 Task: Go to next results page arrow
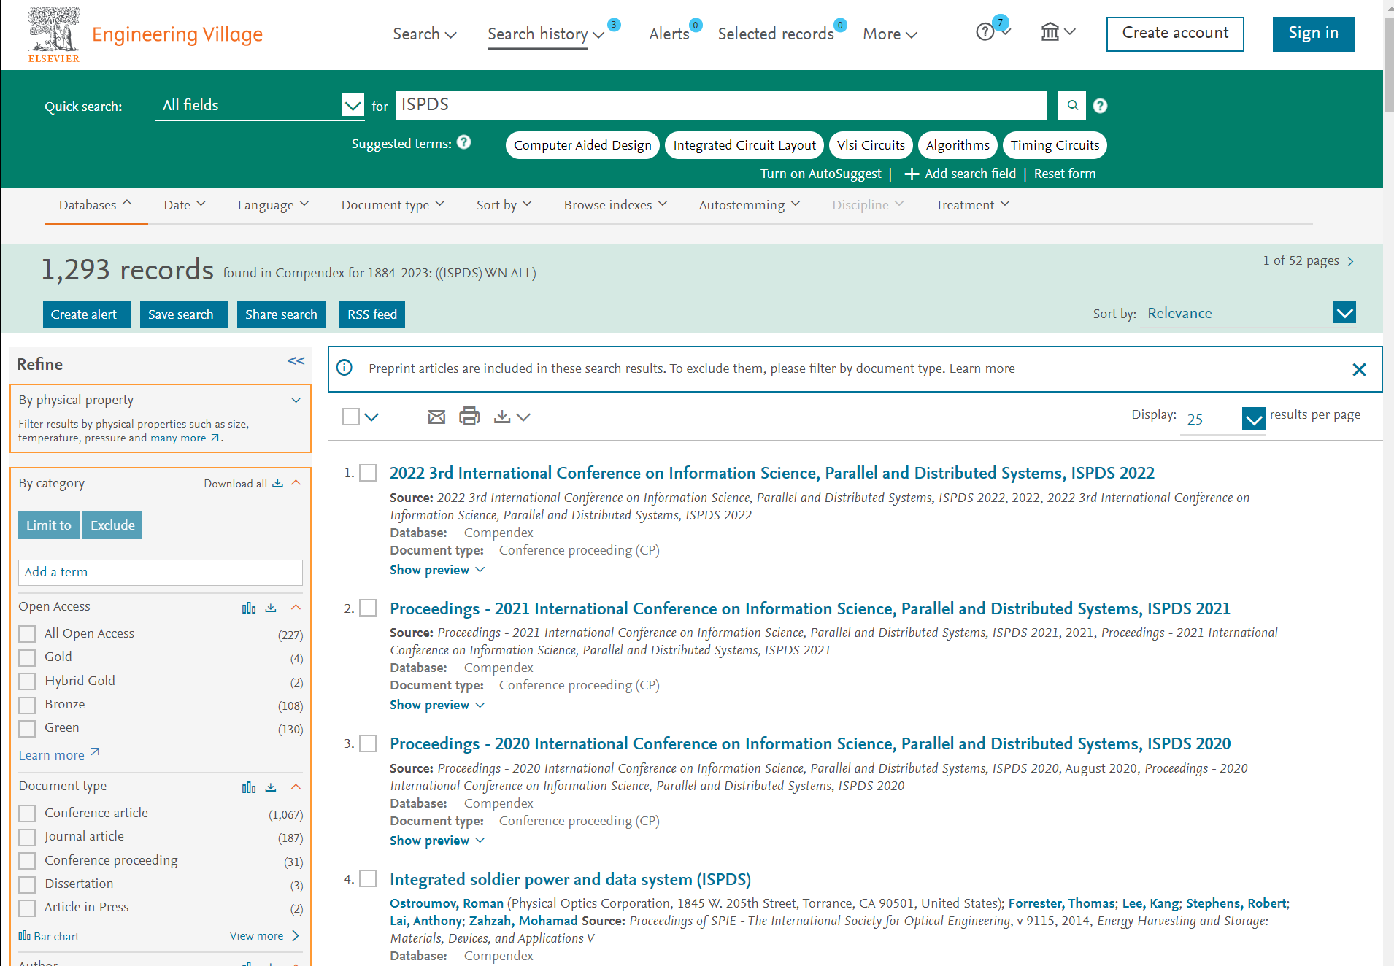[x=1350, y=261]
